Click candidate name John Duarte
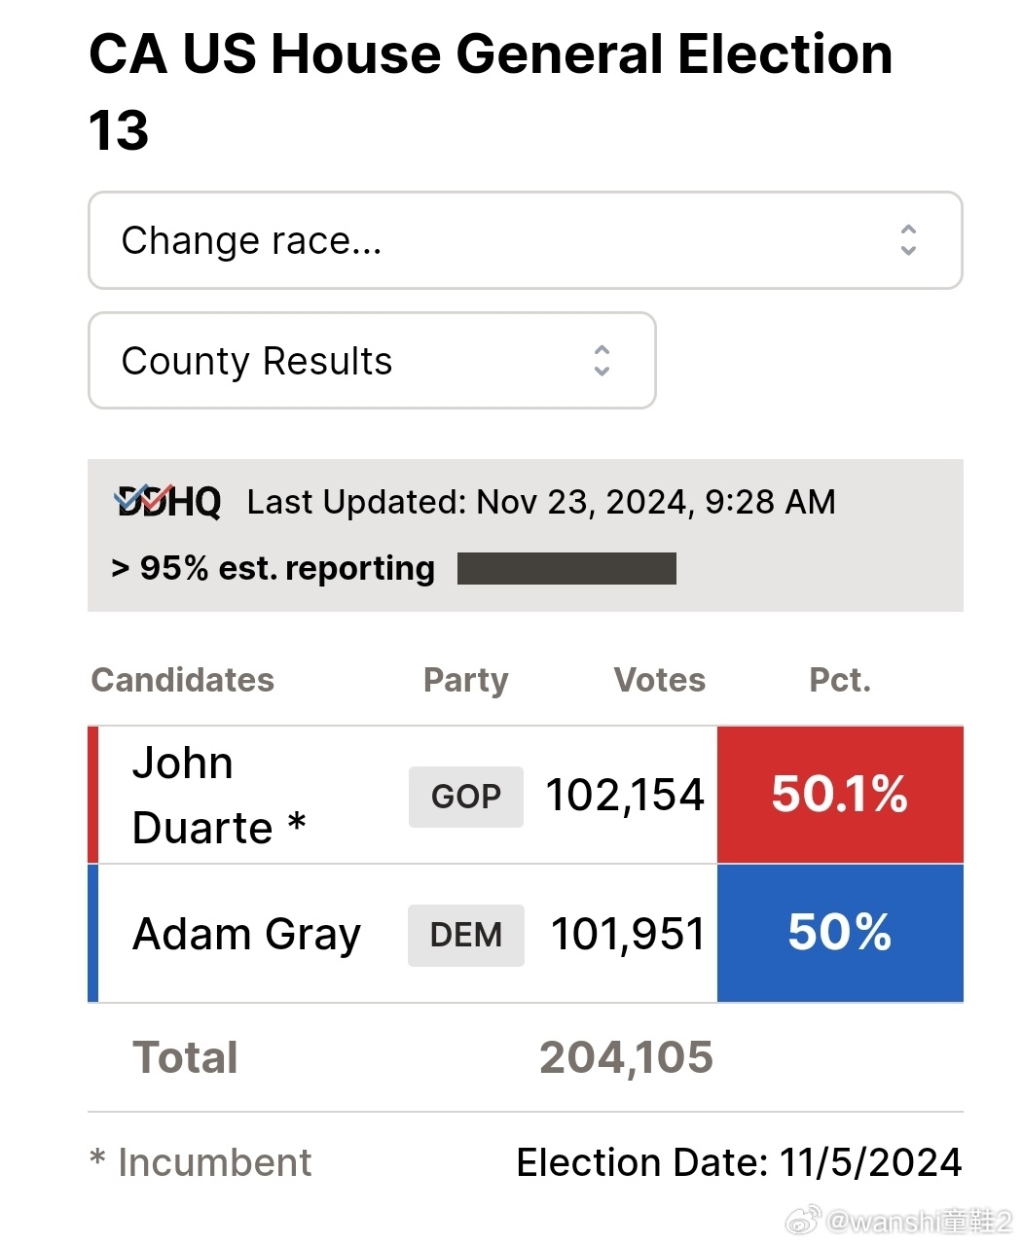The height and width of the screenshot is (1245, 1022). point(218,796)
